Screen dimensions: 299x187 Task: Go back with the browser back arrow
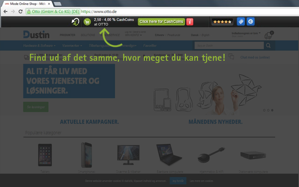[6, 12]
